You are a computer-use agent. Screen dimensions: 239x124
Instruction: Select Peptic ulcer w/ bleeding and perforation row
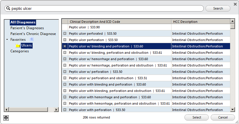[x=146, y=46]
